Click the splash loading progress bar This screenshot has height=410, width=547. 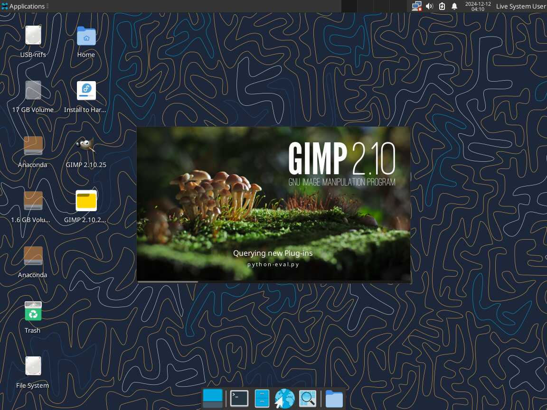pos(273,282)
